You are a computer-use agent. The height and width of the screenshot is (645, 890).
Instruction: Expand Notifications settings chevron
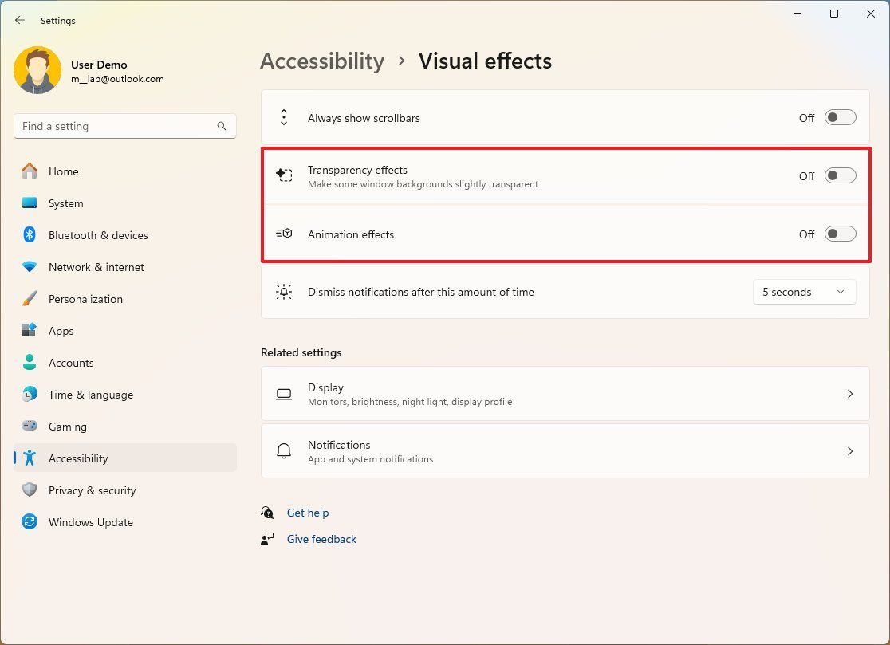(849, 451)
